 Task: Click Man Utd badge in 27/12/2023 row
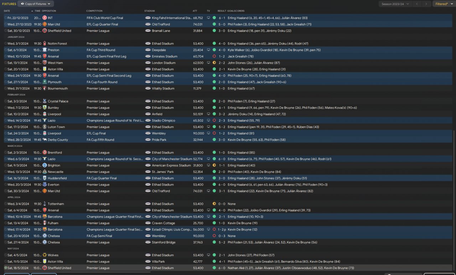click(x=45, y=24)
